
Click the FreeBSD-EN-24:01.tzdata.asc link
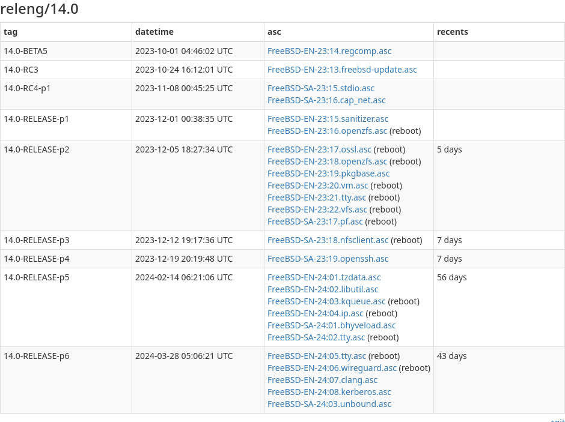[x=324, y=277]
